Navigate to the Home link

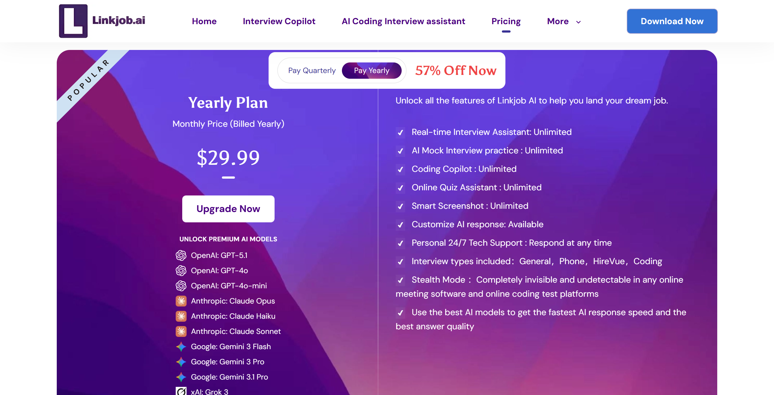coord(204,21)
